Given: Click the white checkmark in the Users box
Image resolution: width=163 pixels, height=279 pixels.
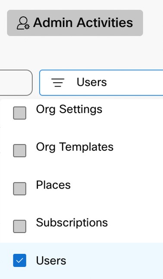Looking at the screenshot, I should tap(20, 260).
